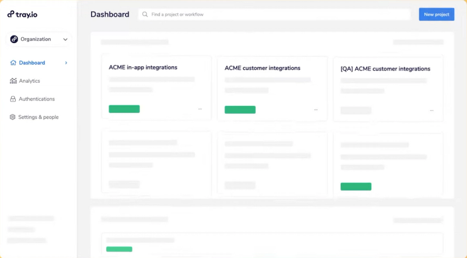Click the tray.io logo
The height and width of the screenshot is (258, 467).
tap(22, 14)
